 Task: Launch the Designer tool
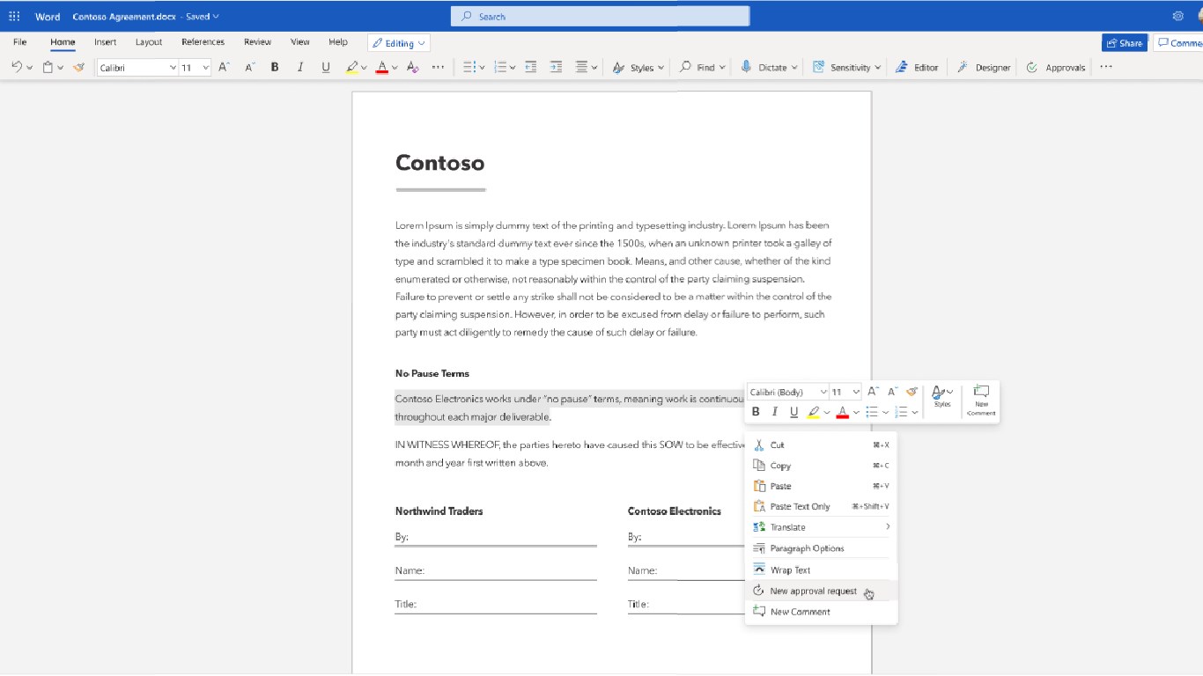(984, 67)
